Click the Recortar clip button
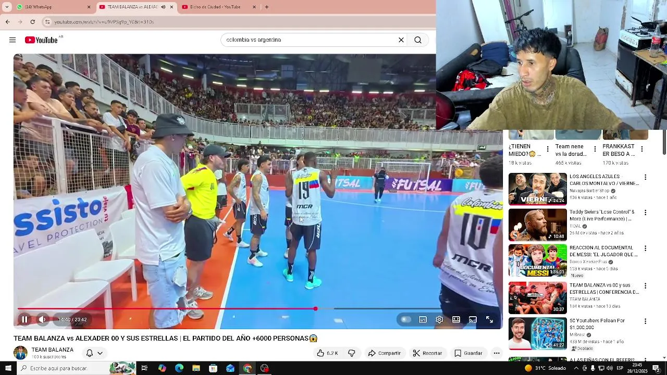 [x=428, y=353]
